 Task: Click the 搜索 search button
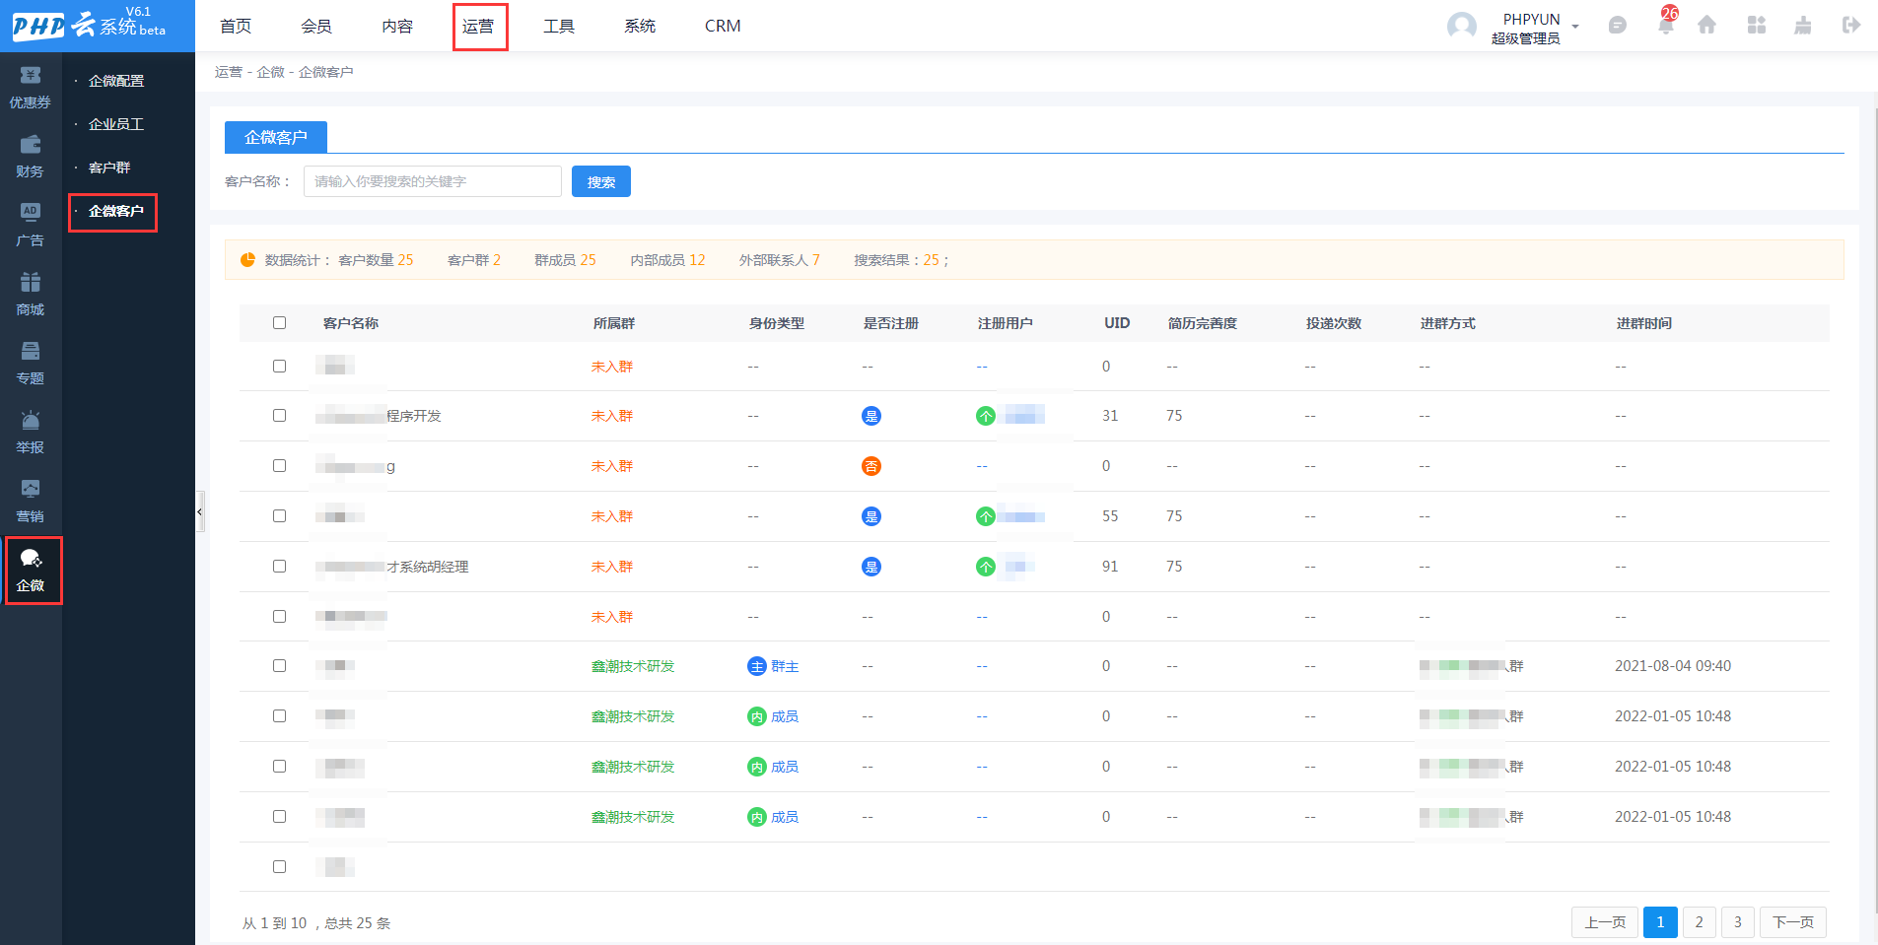click(601, 181)
